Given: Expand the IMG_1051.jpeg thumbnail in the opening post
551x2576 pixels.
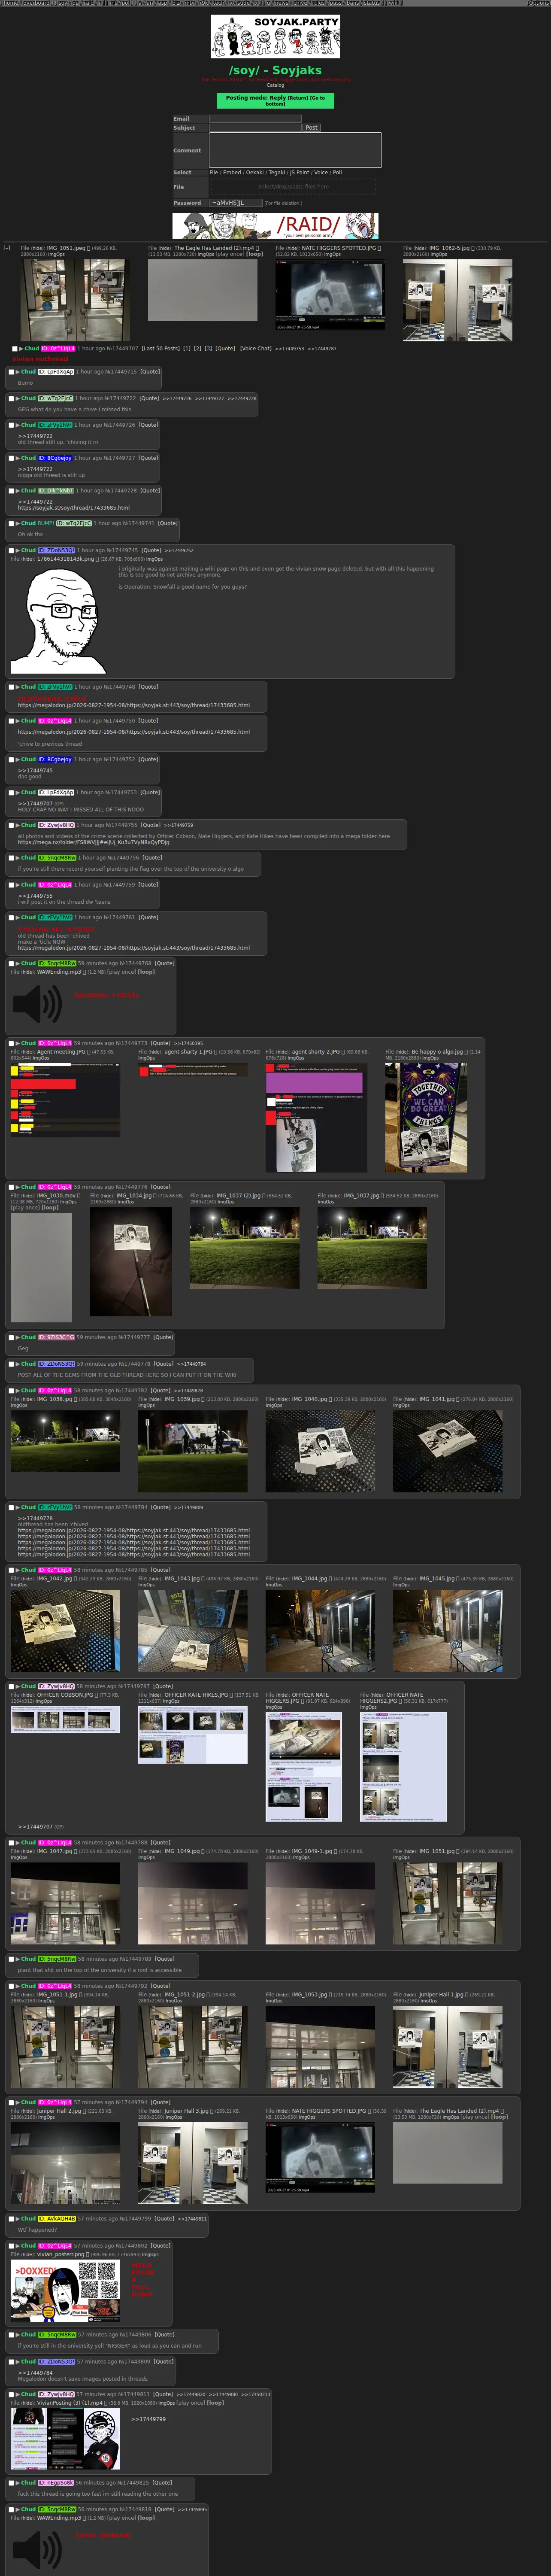Looking at the screenshot, I should [x=76, y=301].
